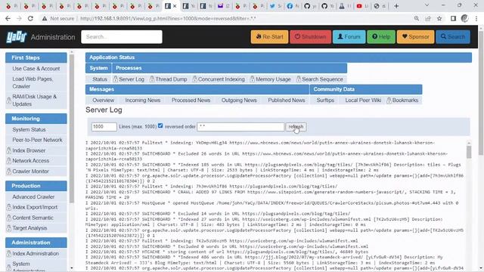This screenshot has height=272, width=484.
Task: Click the First Steps sidebar header
Action: point(36,57)
